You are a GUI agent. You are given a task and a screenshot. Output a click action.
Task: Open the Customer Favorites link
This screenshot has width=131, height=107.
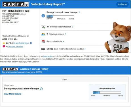click(15, 46)
